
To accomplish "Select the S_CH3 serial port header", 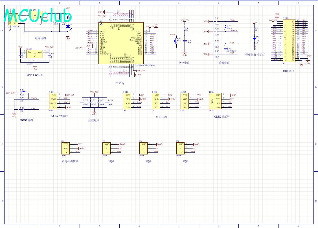I will click(x=185, y=101).
